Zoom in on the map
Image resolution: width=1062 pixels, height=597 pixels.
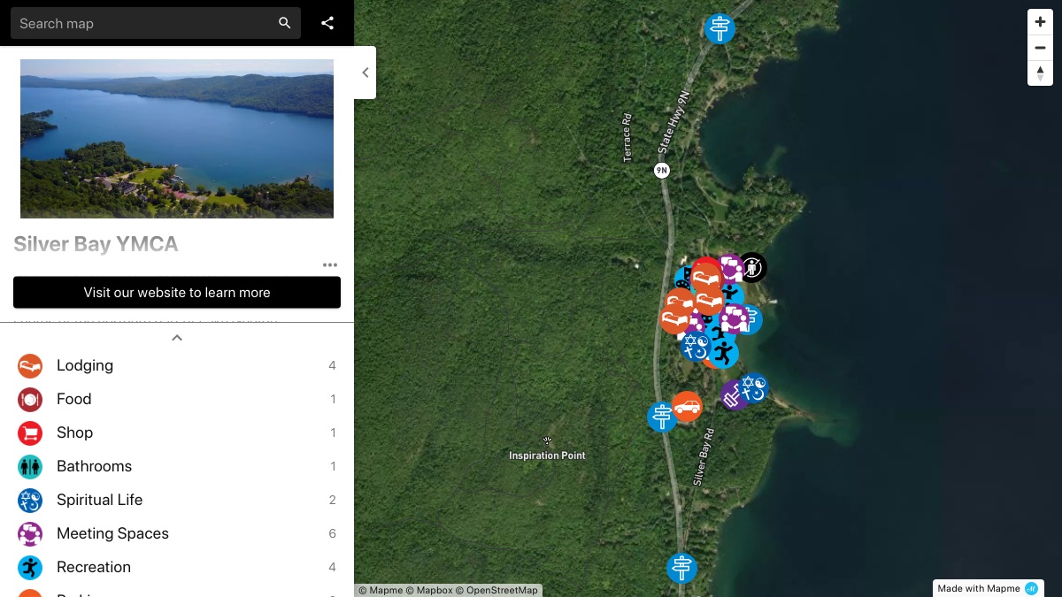[1040, 22]
